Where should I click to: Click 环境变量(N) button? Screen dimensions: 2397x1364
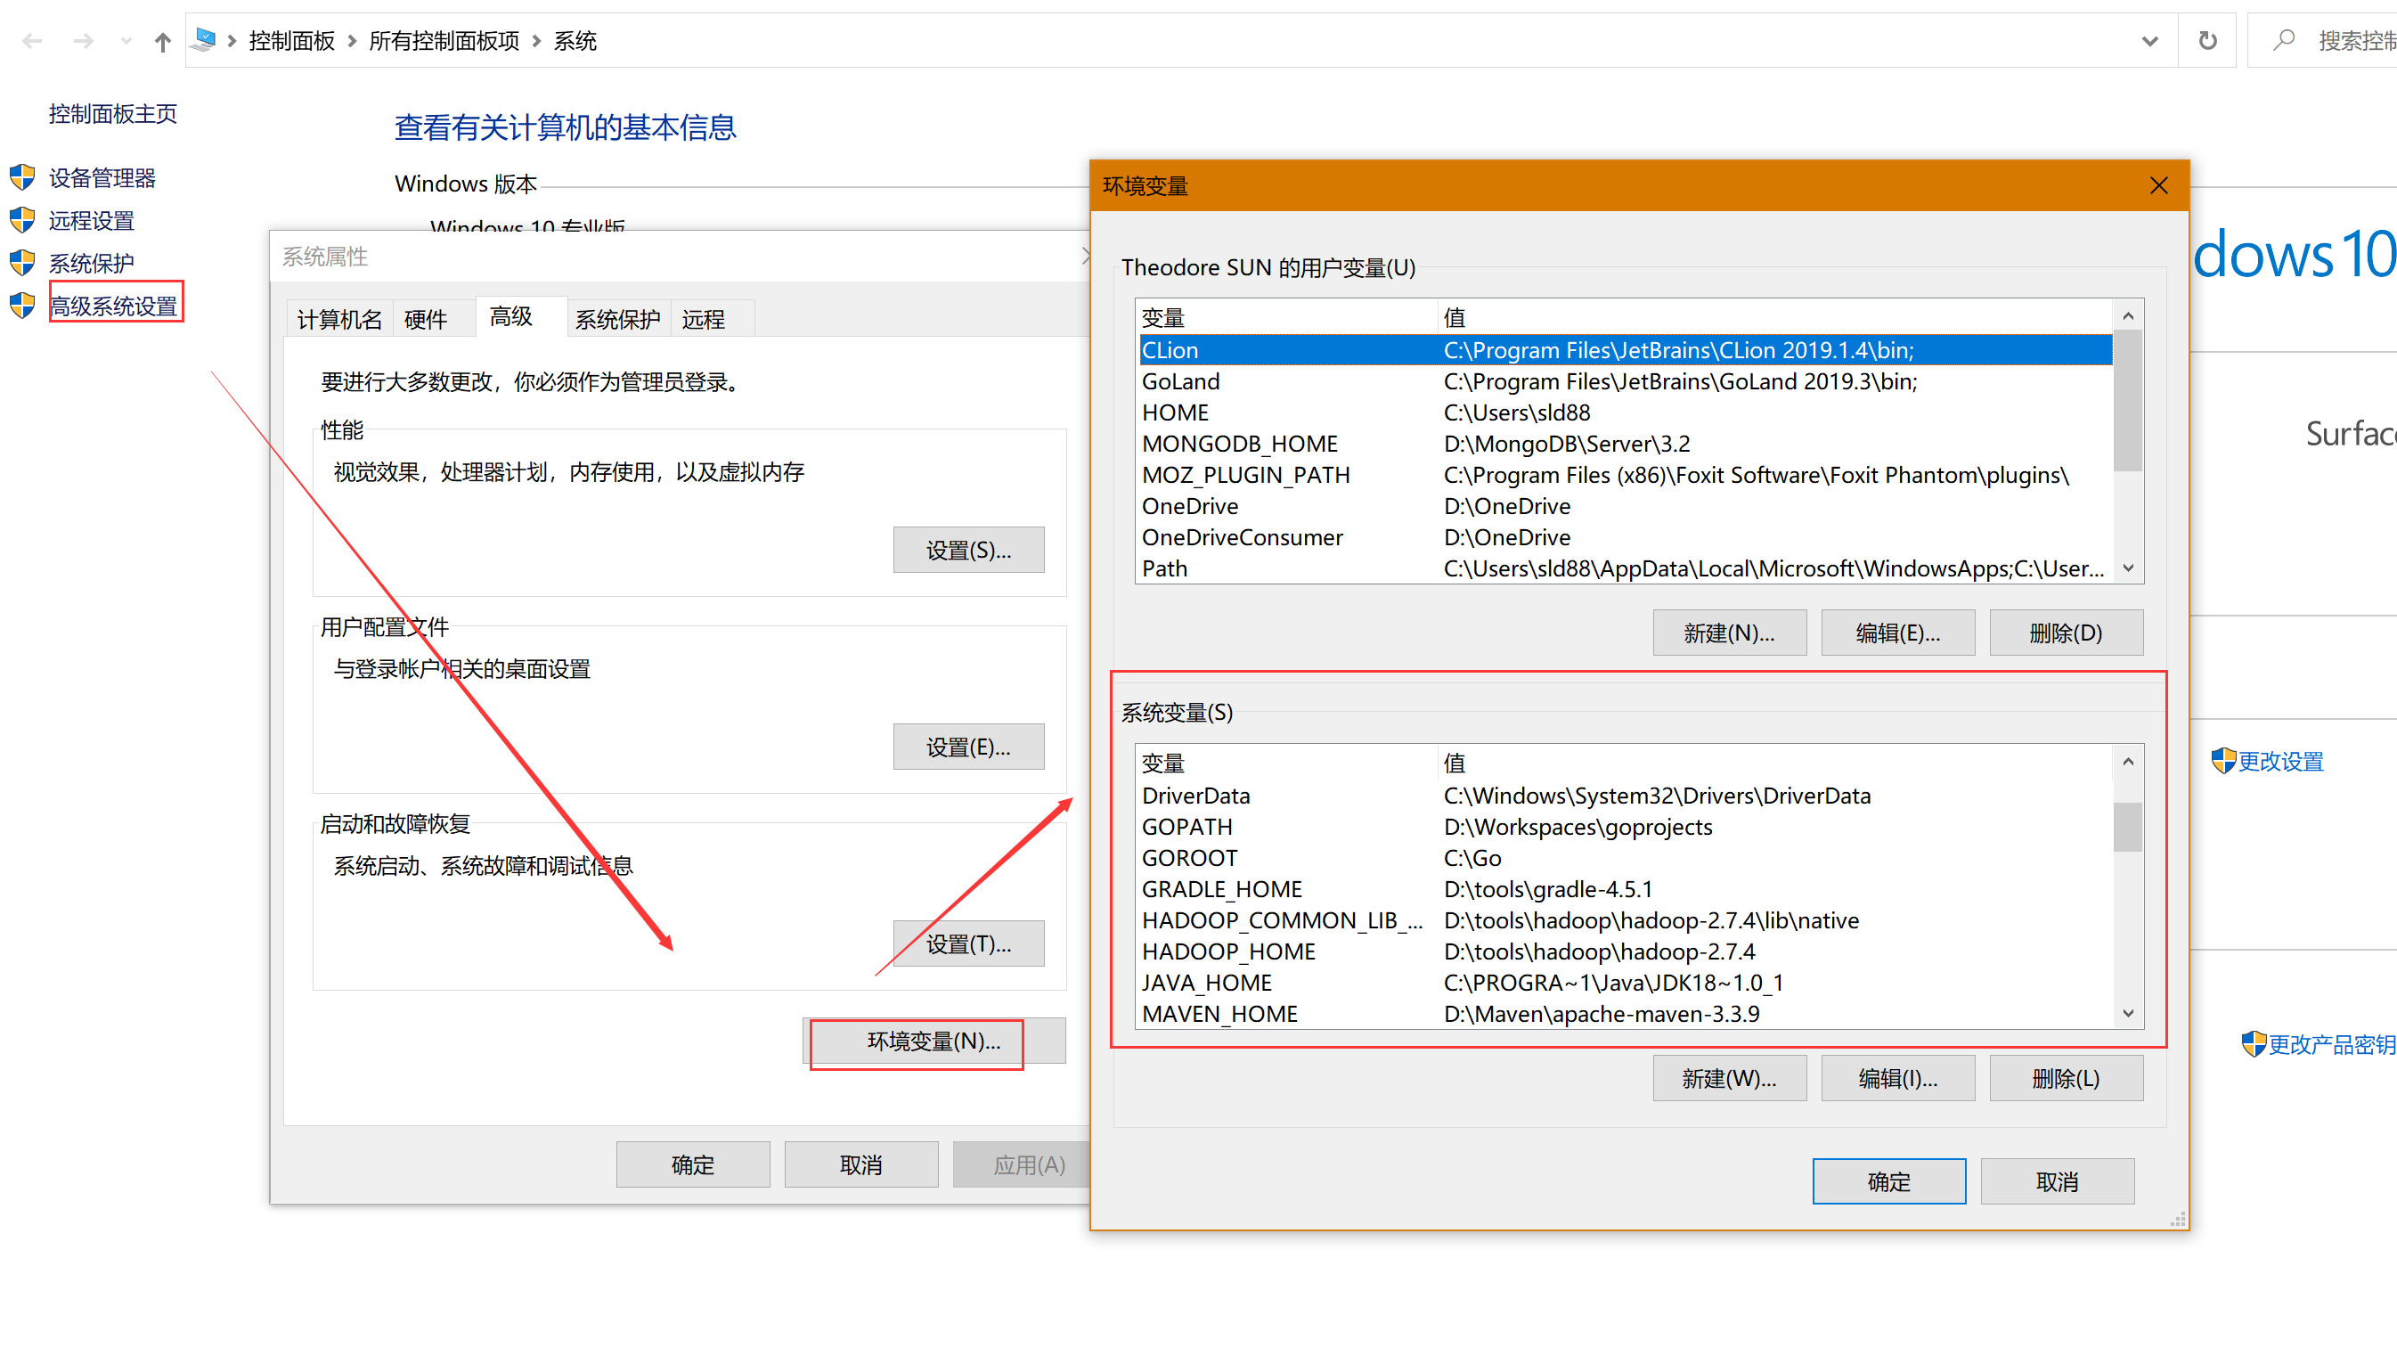pyautogui.click(x=934, y=1041)
